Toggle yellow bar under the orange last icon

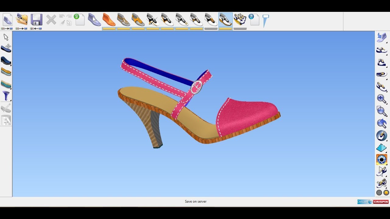click(x=109, y=29)
